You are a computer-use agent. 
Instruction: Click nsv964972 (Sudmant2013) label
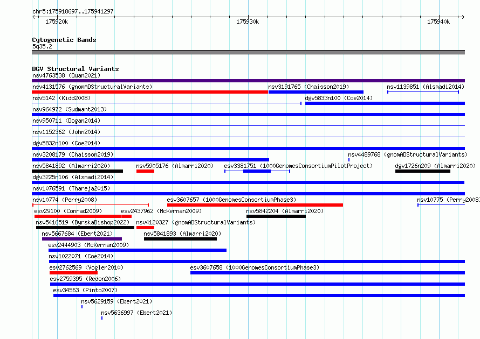click(70, 109)
